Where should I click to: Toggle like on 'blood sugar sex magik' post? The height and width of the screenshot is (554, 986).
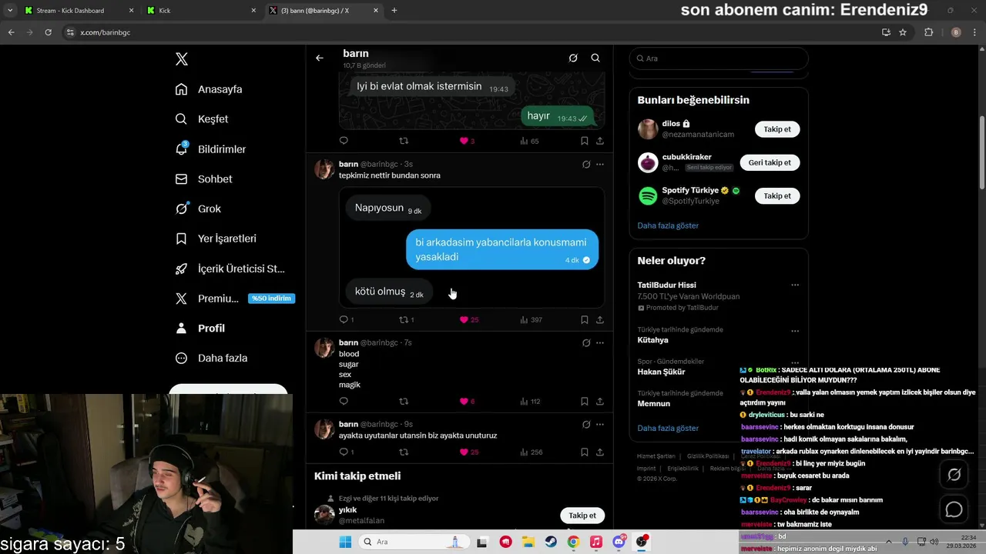tap(467, 401)
